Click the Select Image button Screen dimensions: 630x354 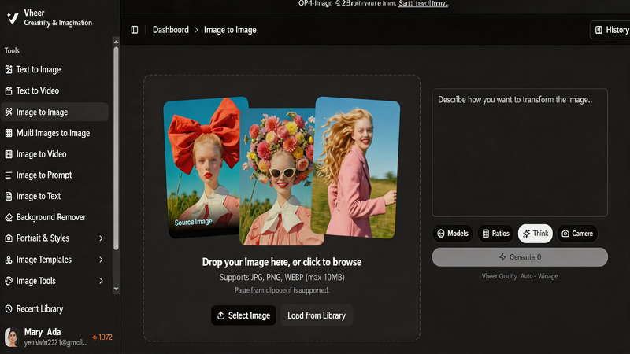243,315
